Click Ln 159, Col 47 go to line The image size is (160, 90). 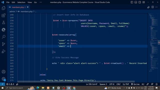tap(92, 84)
